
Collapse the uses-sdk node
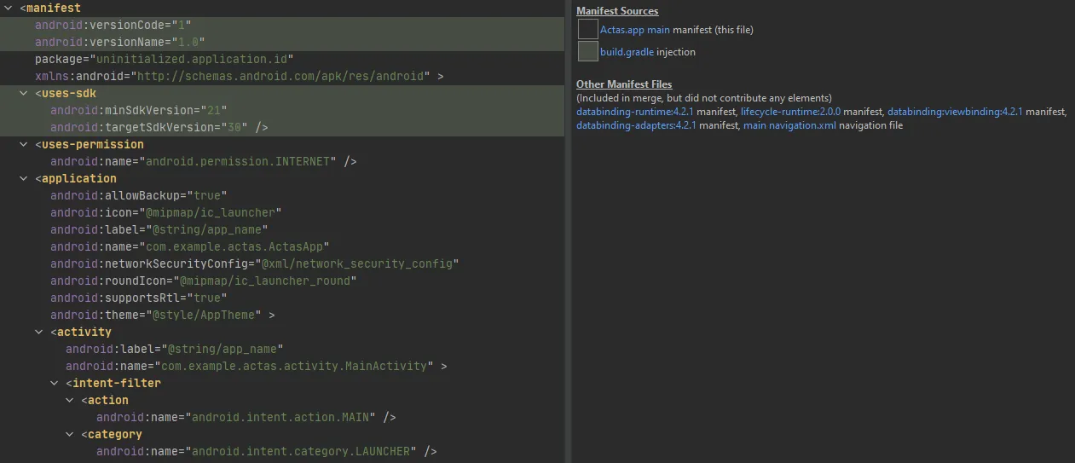tap(25, 94)
